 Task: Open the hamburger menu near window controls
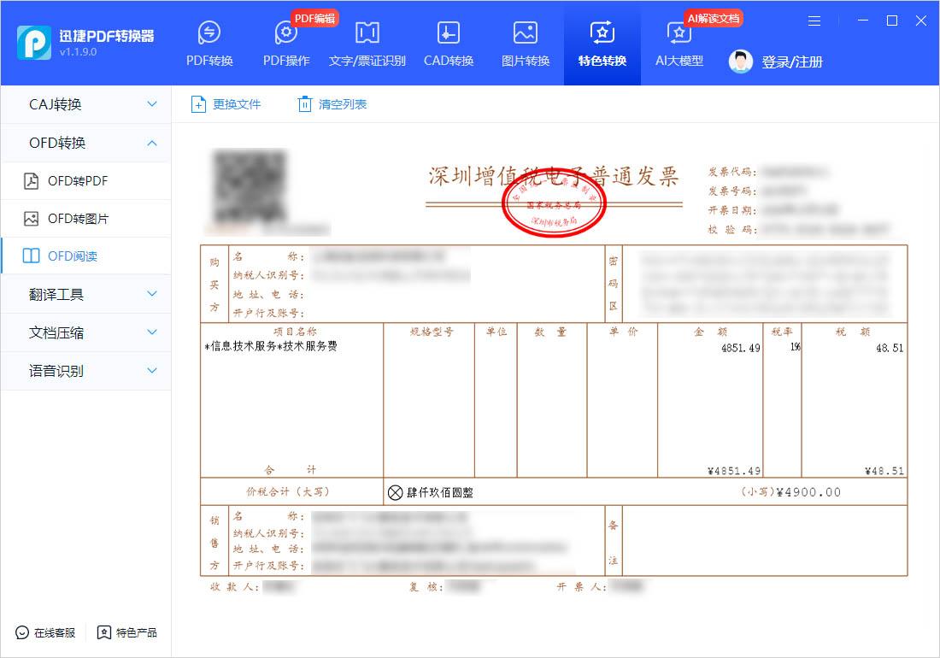tap(814, 21)
